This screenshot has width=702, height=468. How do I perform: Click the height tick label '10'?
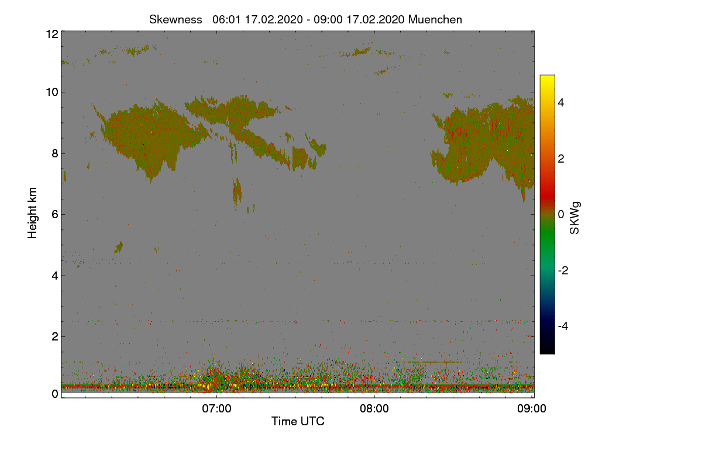[x=51, y=92]
